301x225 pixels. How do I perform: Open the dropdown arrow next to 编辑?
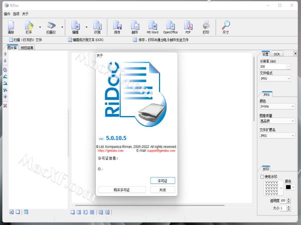pos(86,27)
